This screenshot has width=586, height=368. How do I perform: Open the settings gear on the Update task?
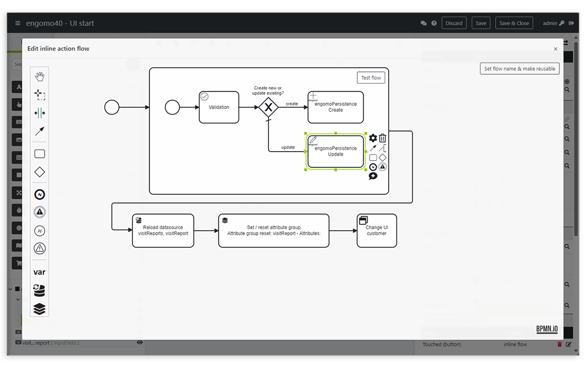pyautogui.click(x=373, y=138)
